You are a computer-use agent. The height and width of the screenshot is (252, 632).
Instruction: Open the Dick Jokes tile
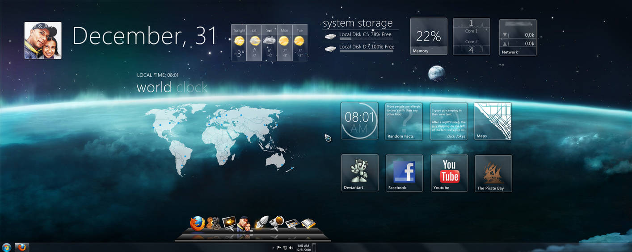pos(449,121)
